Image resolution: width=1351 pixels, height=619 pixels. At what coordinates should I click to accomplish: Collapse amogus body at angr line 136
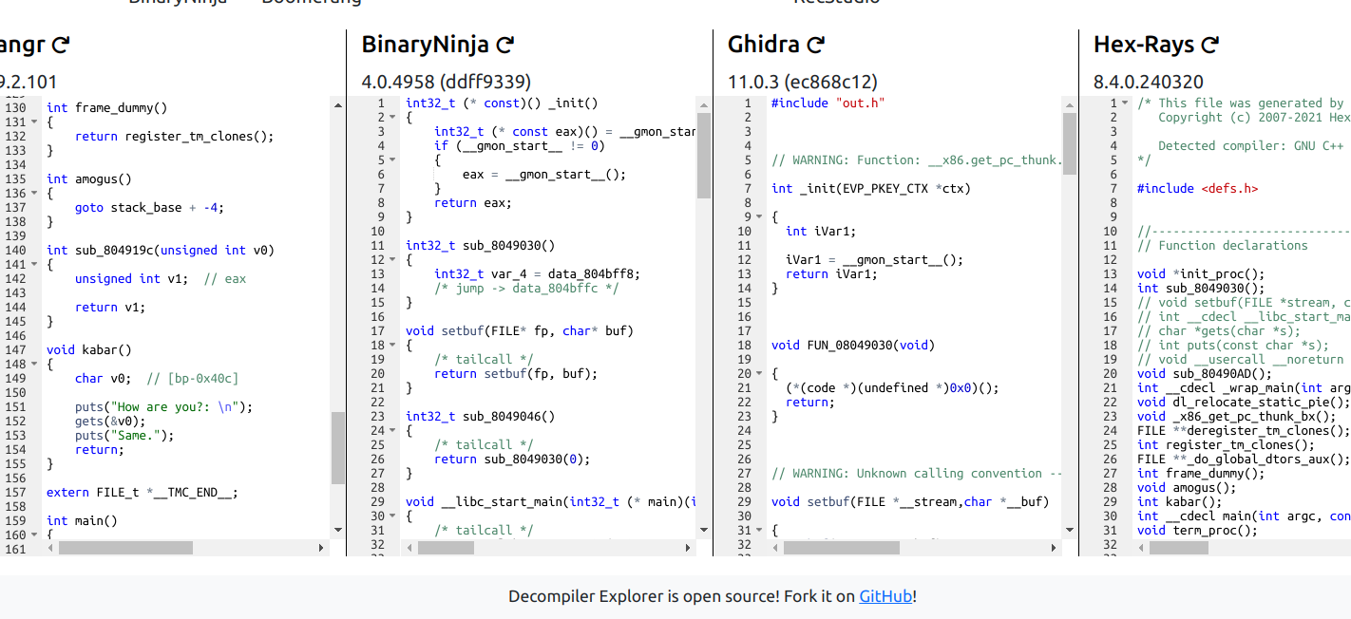point(34,194)
